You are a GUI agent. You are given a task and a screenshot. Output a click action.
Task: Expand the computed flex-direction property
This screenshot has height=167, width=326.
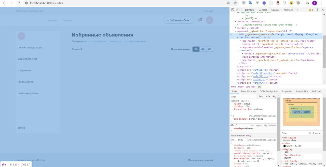[x=282, y=155]
